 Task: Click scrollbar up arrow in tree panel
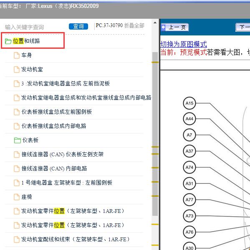coord(155,22)
